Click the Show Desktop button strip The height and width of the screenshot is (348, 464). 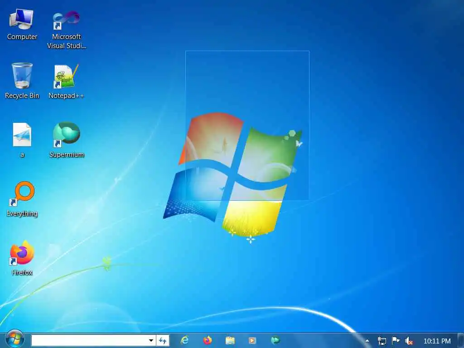(x=461, y=340)
